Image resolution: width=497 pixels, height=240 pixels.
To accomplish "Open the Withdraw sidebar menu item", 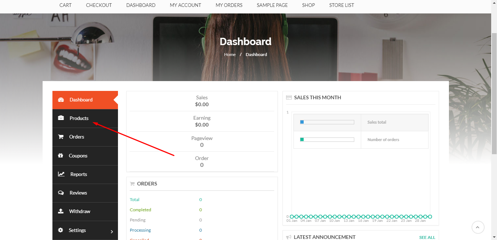I will (x=85, y=211).
